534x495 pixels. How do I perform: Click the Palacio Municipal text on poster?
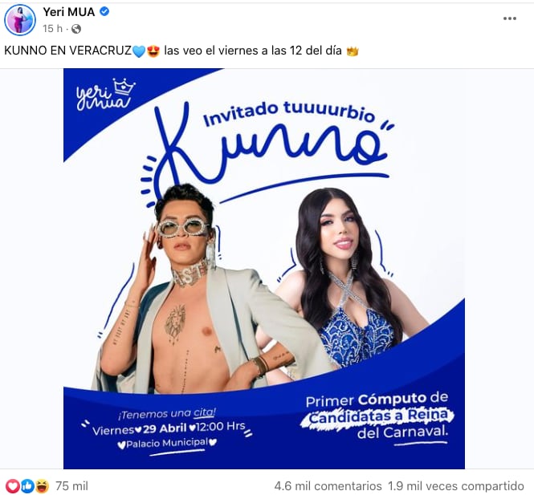click(x=167, y=444)
